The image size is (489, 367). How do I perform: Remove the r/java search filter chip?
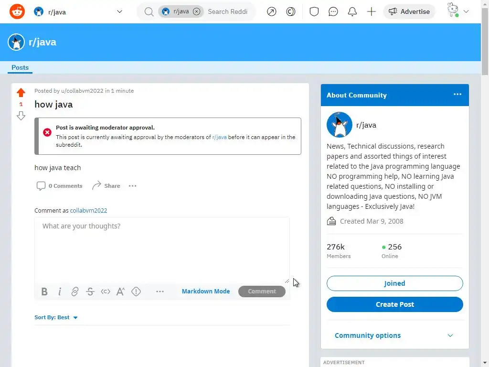[x=196, y=11]
